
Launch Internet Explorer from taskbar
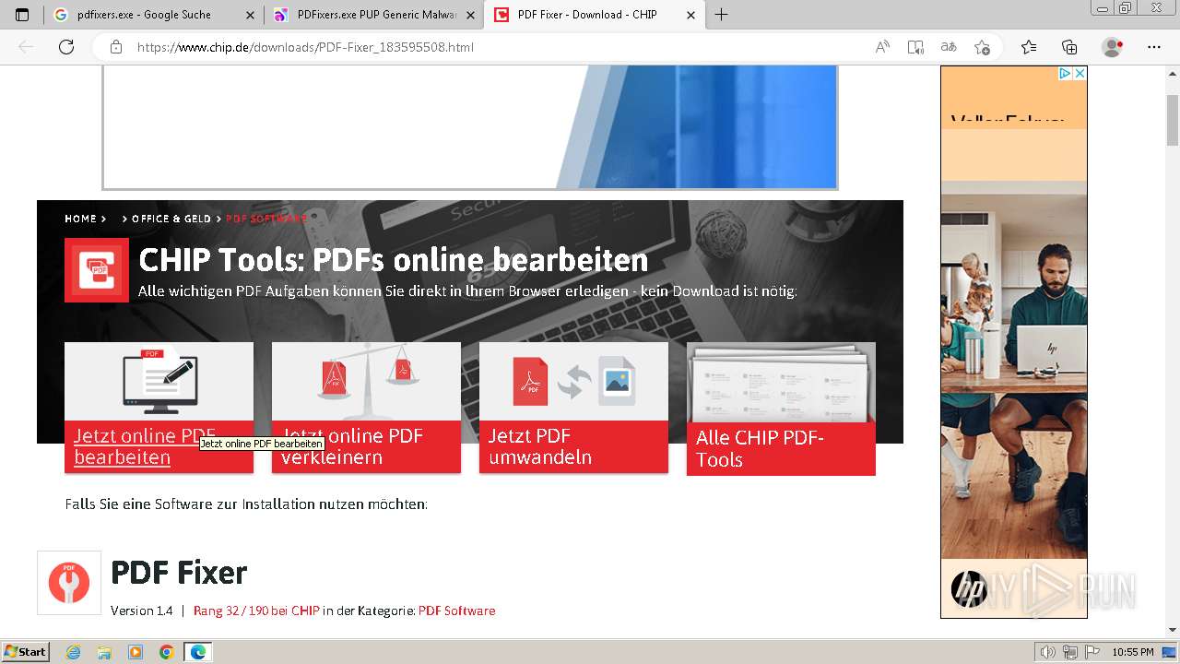[74, 652]
